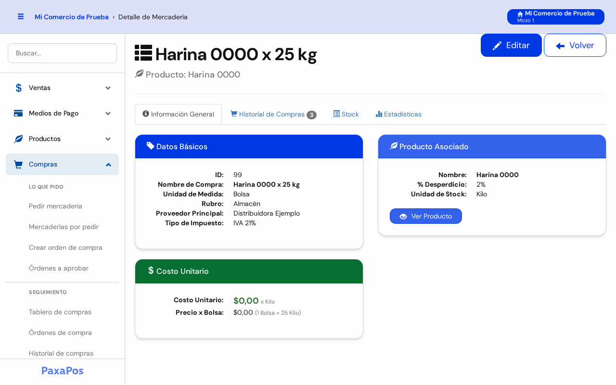Image resolution: width=616 pixels, height=385 pixels.
Task: Collapse the Compras menu chevron
Action: (108, 165)
